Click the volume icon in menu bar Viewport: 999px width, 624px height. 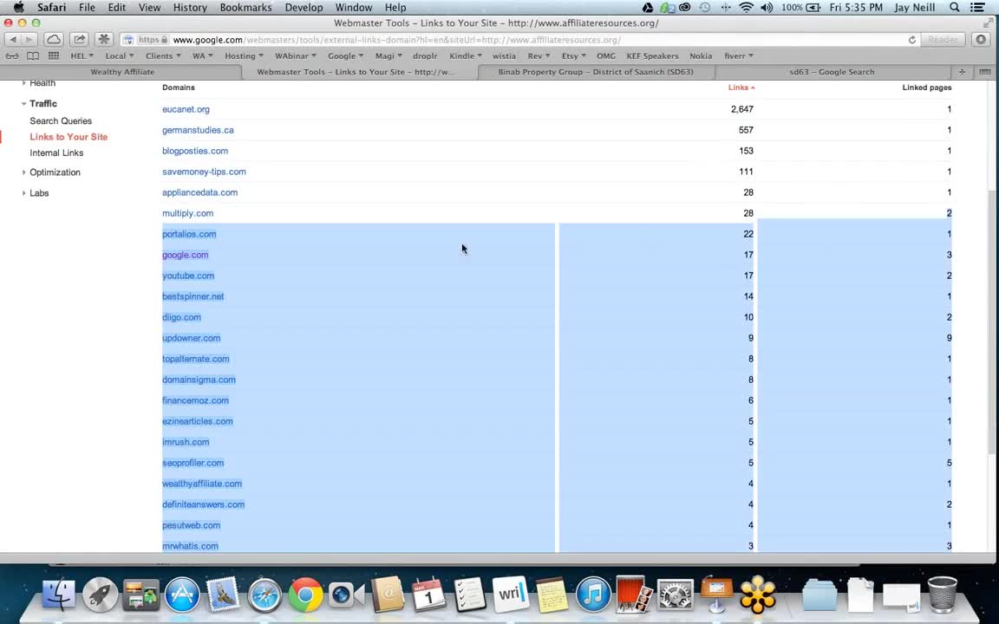(767, 8)
